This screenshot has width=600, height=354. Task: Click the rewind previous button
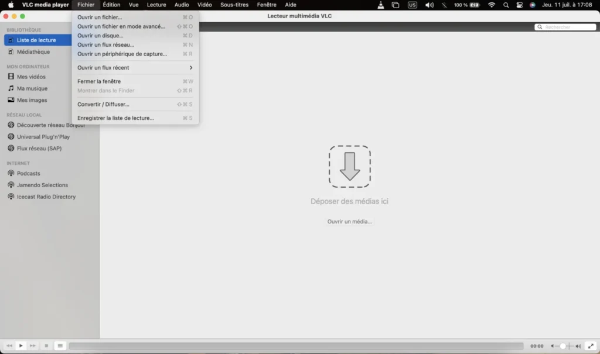click(9, 346)
